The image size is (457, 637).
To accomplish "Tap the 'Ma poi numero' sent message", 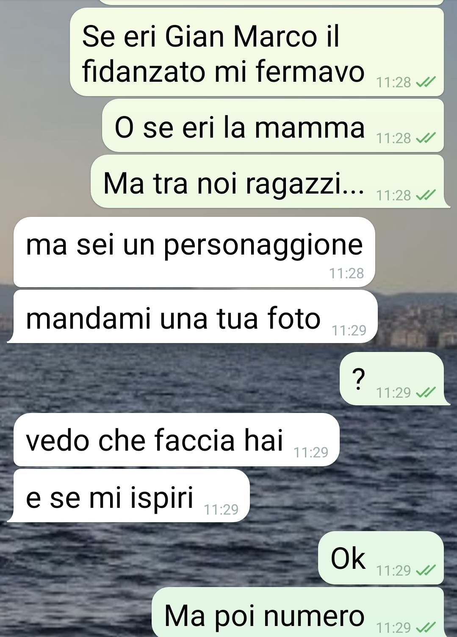I will click(x=298, y=612).
